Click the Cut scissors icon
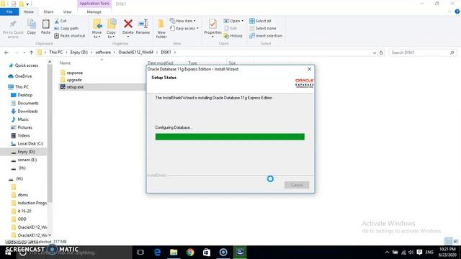The height and width of the screenshot is (259, 461). tap(57, 21)
